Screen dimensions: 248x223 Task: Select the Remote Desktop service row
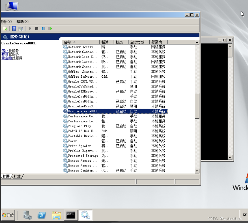click(115, 171)
